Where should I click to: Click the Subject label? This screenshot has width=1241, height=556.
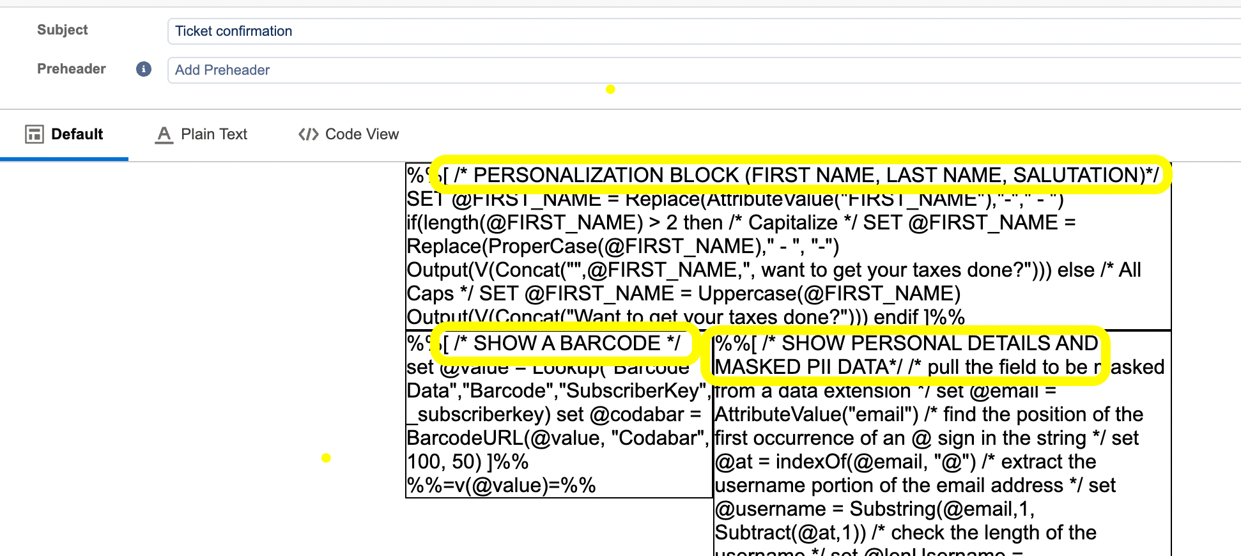click(x=63, y=30)
